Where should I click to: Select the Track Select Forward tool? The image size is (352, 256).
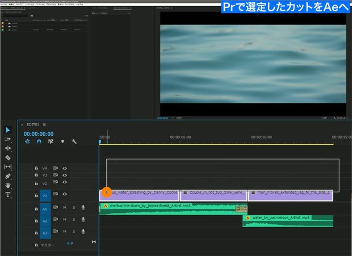[7, 139]
